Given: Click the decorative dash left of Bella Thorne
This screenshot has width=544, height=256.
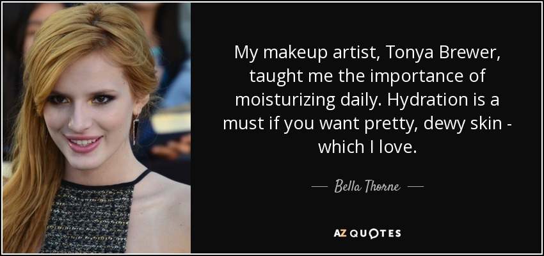Looking at the screenshot, I should point(320,187).
